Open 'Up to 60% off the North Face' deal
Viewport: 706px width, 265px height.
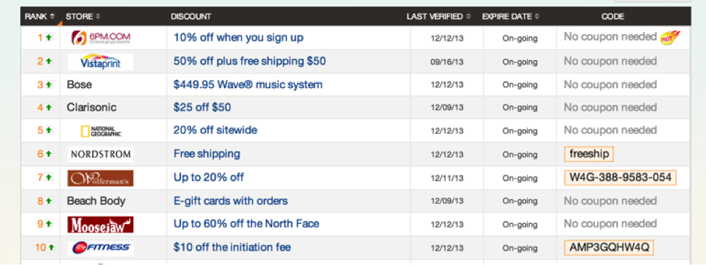coord(246,224)
